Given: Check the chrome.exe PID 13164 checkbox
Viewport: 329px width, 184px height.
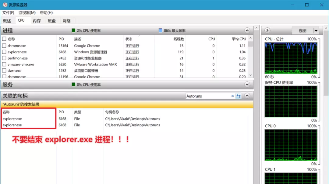Looking at the screenshot, I should click(x=4, y=45).
